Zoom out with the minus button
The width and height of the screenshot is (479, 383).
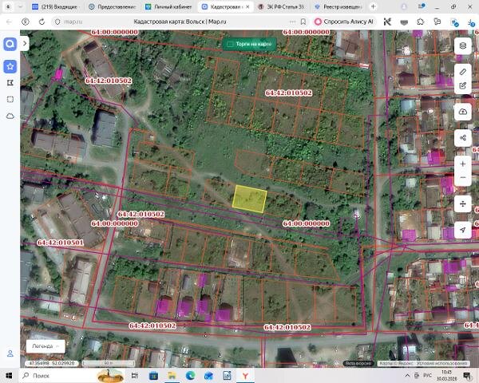pyautogui.click(x=463, y=177)
